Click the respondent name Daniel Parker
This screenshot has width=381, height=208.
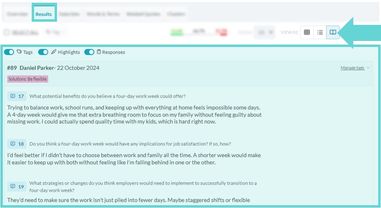click(37, 68)
